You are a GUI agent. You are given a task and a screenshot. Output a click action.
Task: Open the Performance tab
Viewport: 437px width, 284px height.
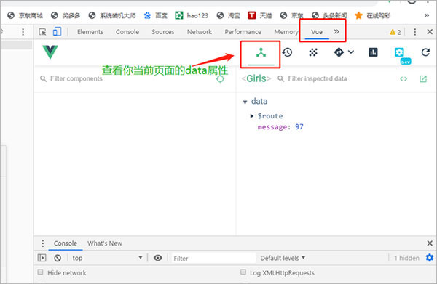[243, 32]
